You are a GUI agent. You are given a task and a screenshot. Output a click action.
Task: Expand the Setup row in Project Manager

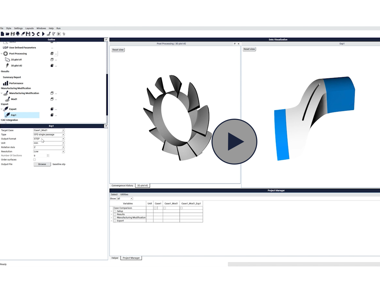point(111,211)
